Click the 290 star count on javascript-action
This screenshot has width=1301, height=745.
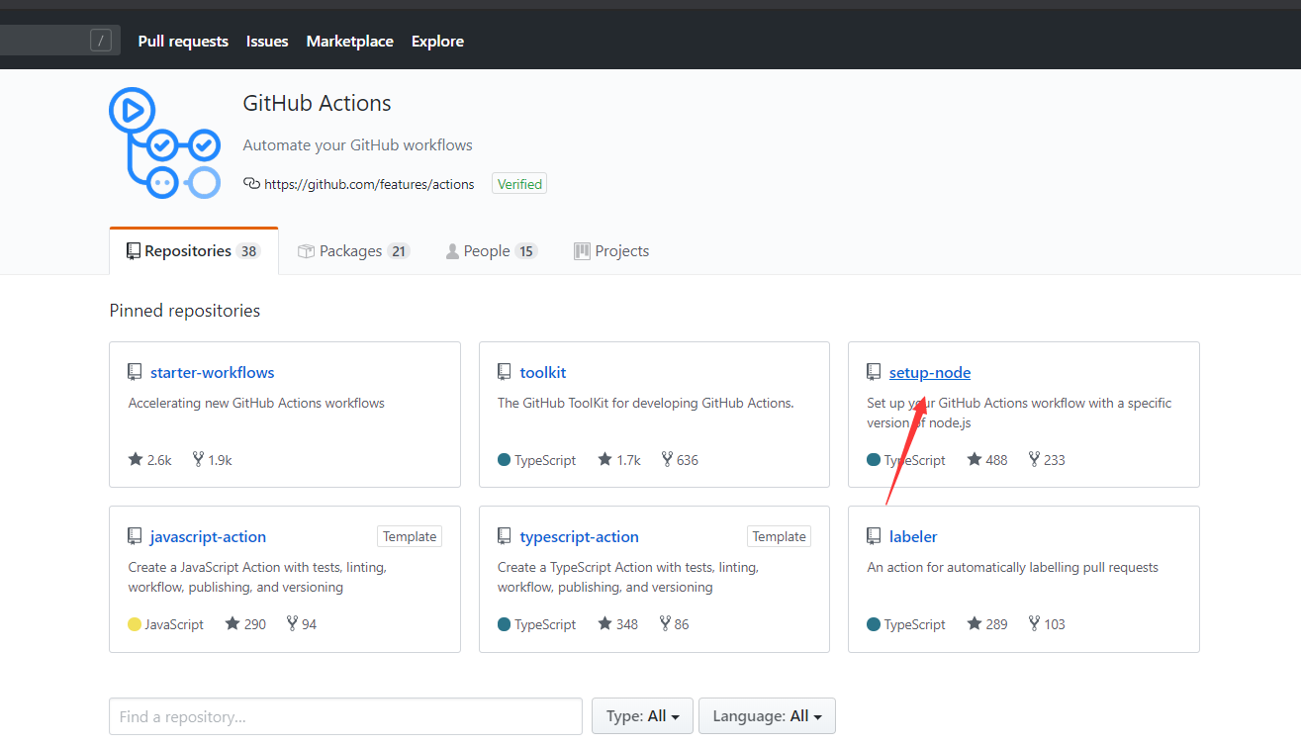[x=255, y=624]
